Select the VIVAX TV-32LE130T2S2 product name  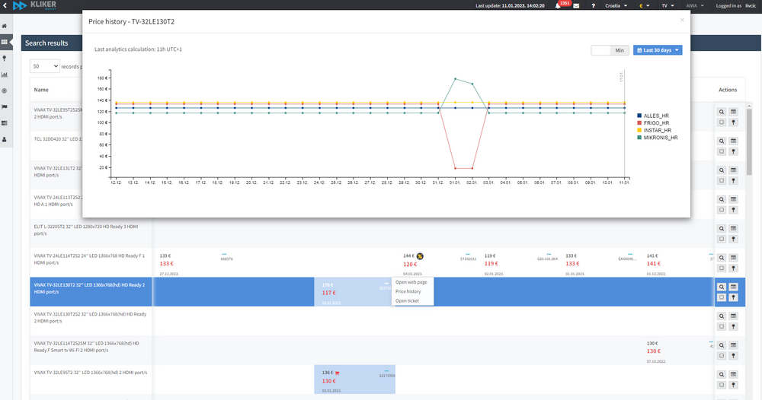point(90,318)
